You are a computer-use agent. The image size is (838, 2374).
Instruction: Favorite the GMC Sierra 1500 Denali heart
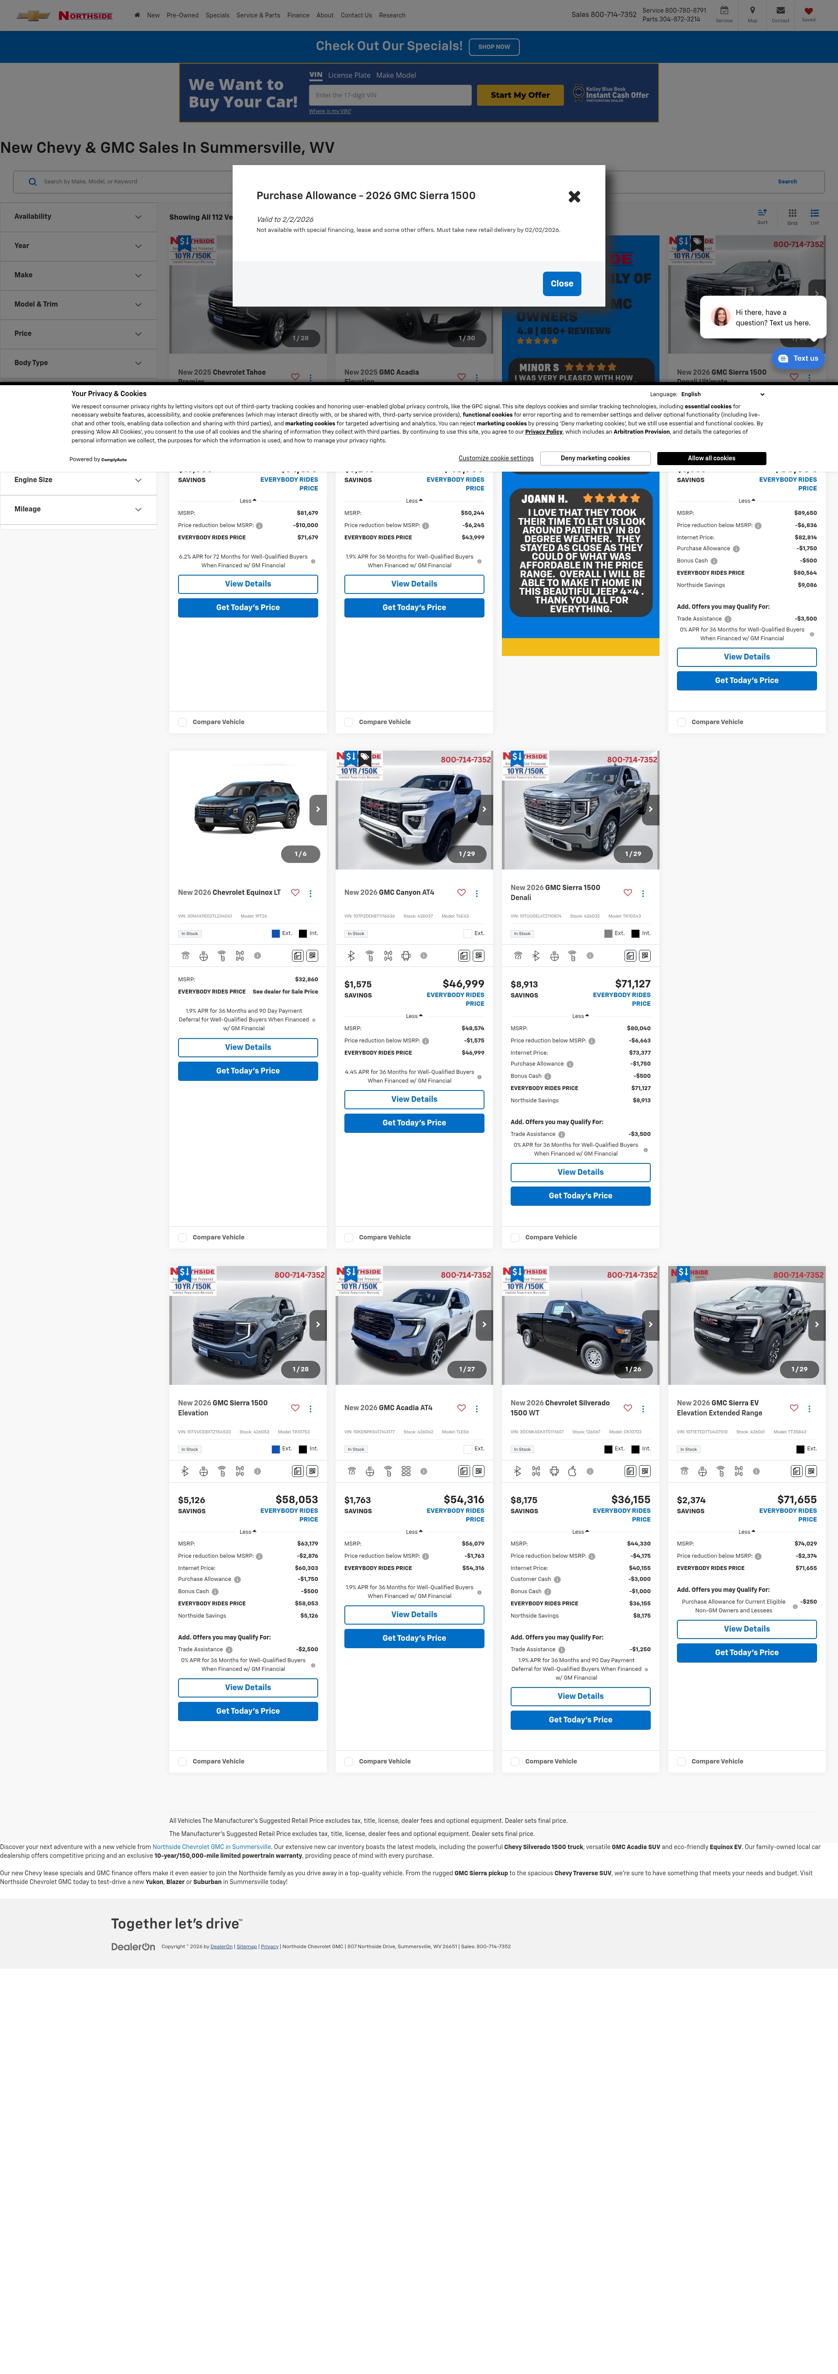[627, 892]
